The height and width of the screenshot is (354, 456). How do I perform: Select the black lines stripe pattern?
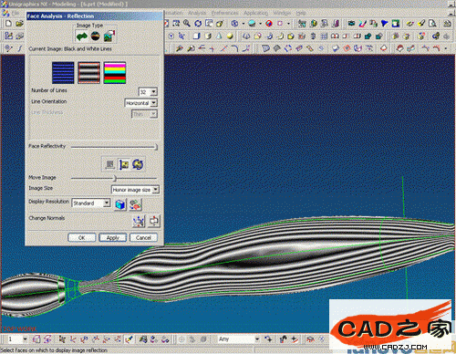point(63,73)
